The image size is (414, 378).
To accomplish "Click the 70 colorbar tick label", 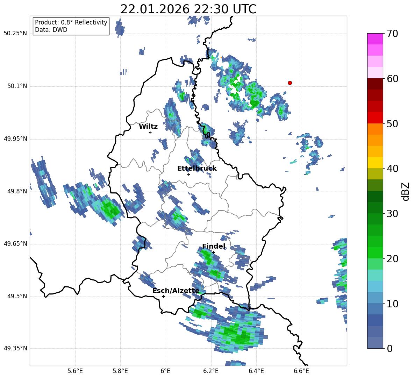I will tap(392, 34).
